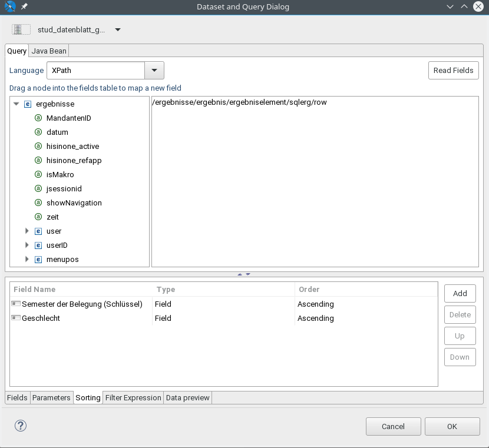The width and height of the screenshot is (489, 448).
Task: Click the Geschlecht sort field icon
Action: pos(15,318)
